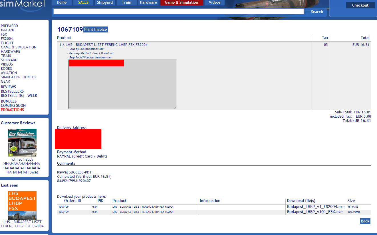Viewport: 377px width, 235px height.
Task: Open FSX category in sidebar
Action: 4,34
